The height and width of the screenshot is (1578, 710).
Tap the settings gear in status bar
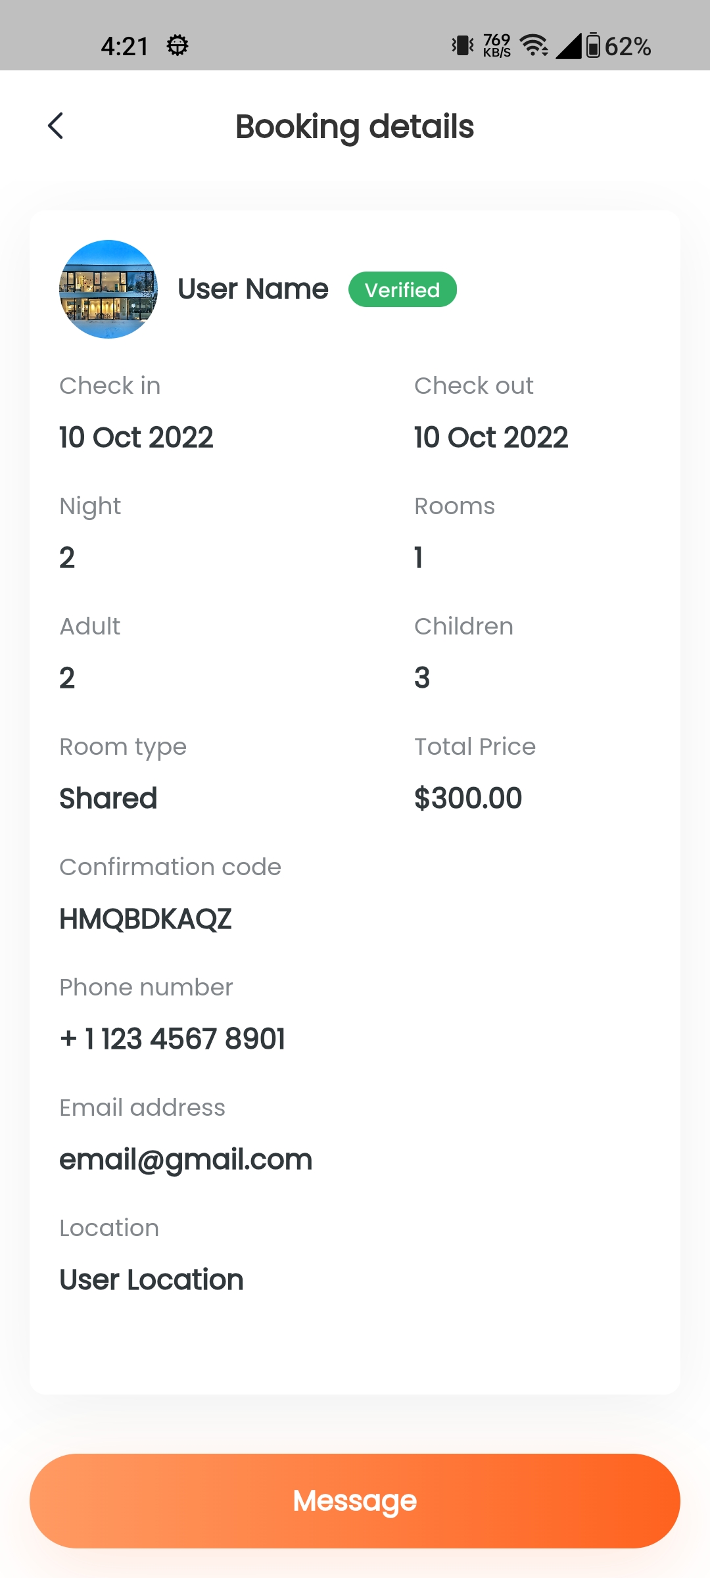click(x=177, y=46)
